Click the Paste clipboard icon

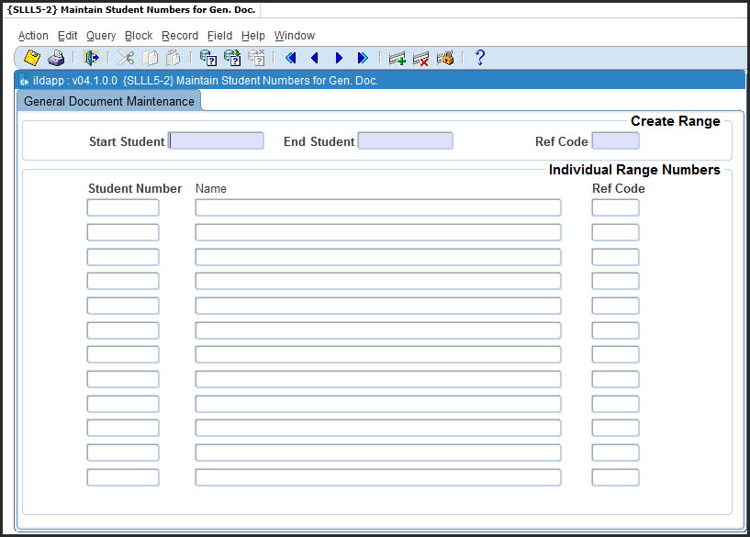point(174,58)
